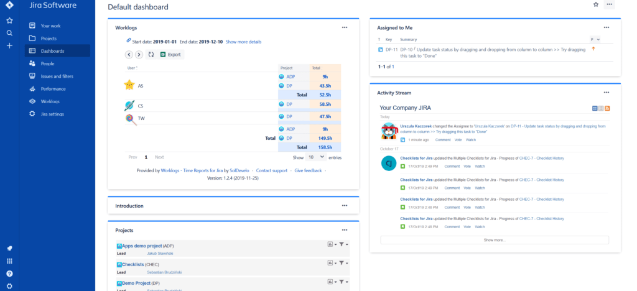Refresh the Worklogs report
This screenshot has height=291, width=637.
point(151,54)
